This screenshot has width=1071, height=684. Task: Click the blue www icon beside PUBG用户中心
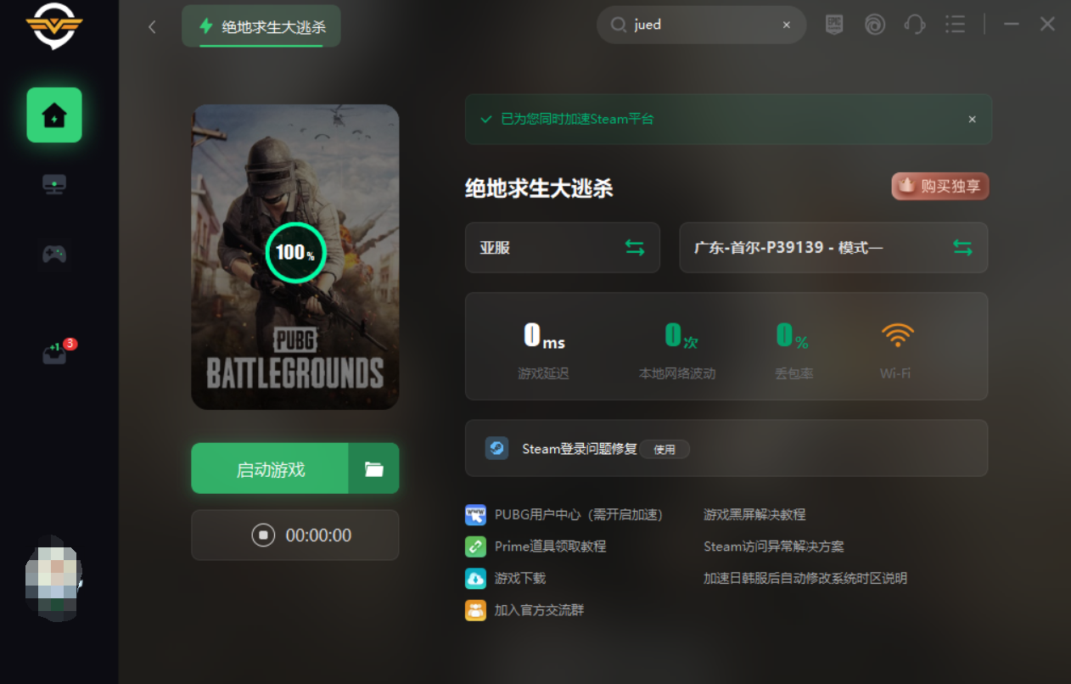coord(475,514)
